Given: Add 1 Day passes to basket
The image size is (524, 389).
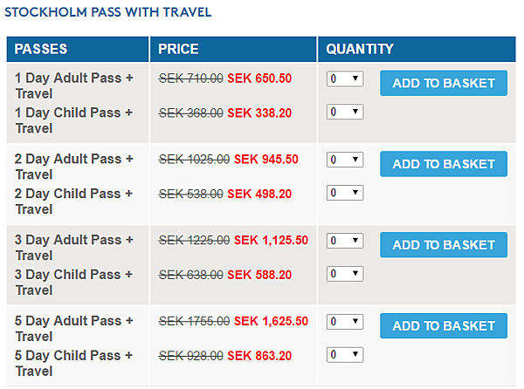Looking at the screenshot, I should [444, 83].
